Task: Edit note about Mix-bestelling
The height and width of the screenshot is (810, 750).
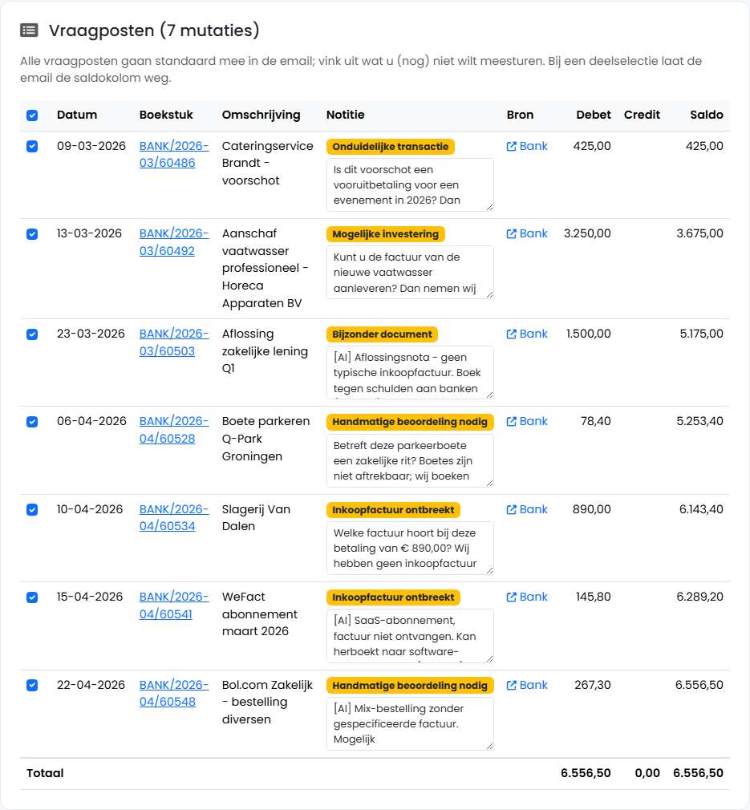Action: (410, 723)
